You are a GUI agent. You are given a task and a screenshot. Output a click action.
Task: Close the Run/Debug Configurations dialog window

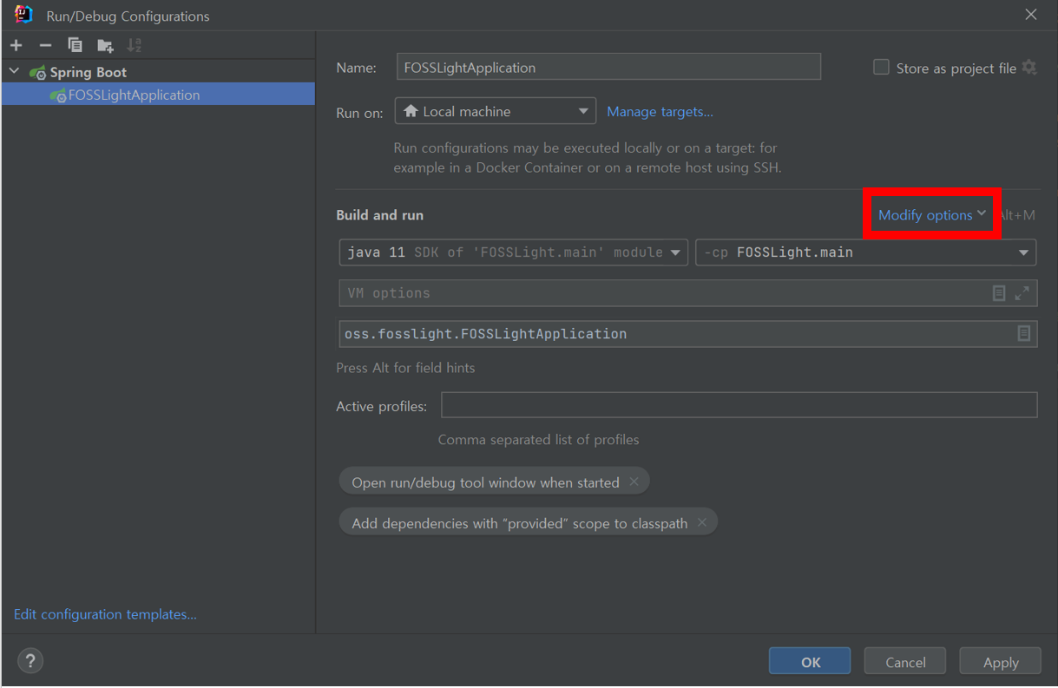pos(1031,15)
